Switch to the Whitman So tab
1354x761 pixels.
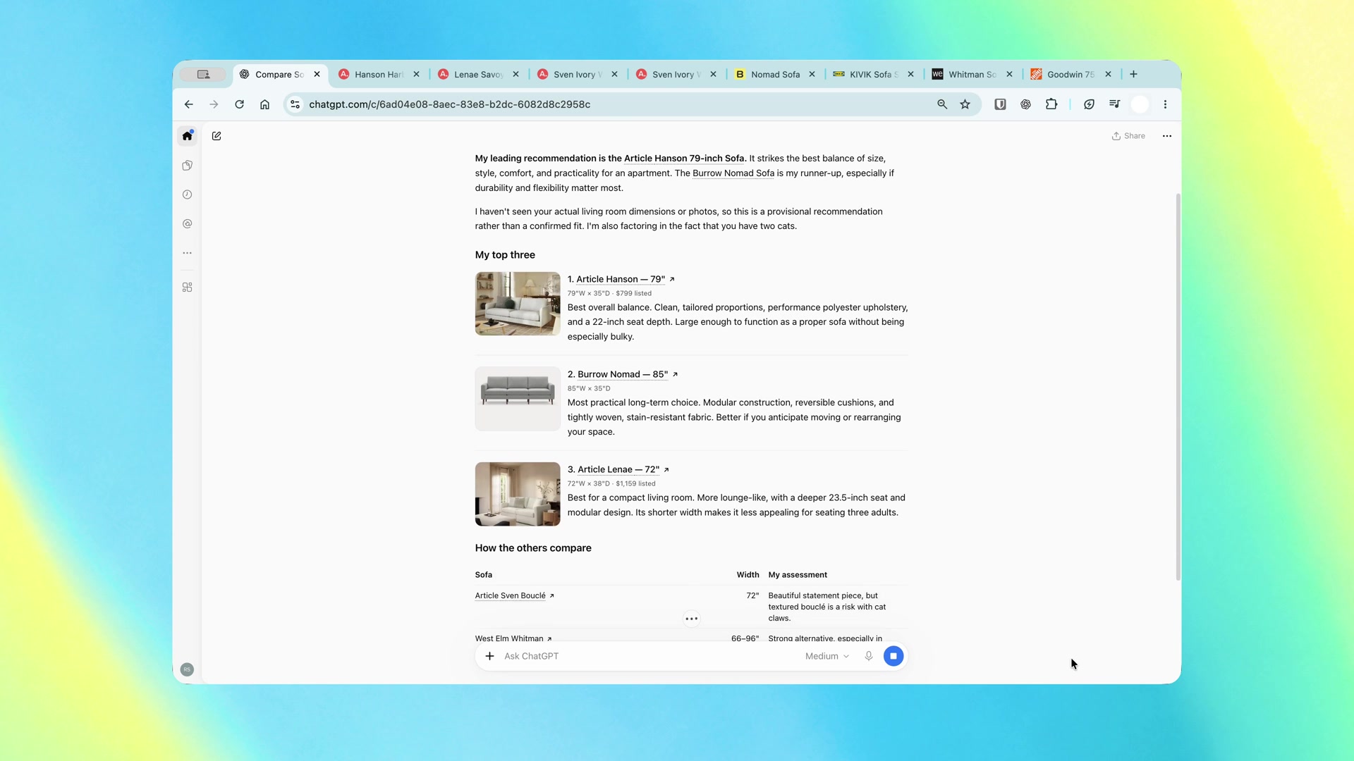tap(972, 74)
